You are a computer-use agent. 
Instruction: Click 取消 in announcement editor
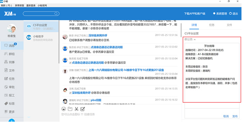226,116
